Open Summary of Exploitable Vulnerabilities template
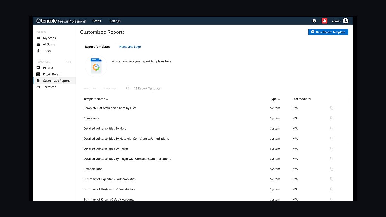The image size is (386, 217). click(109, 179)
